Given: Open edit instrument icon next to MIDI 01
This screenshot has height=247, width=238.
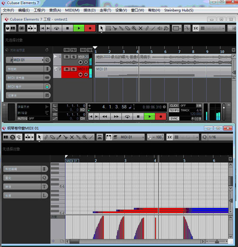Looking at the screenshot, I should click(48, 60).
